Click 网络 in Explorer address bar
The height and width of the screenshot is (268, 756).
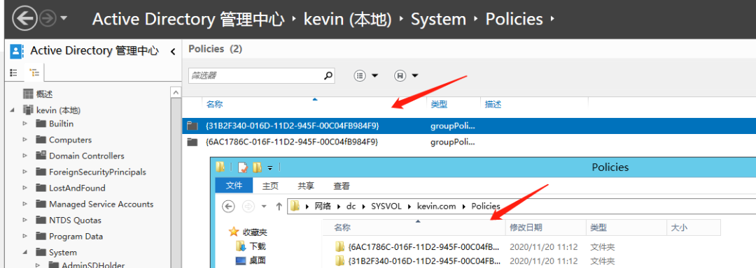coord(323,207)
